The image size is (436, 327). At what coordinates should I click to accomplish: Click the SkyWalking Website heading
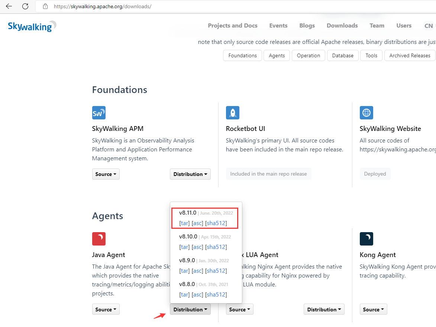point(390,129)
